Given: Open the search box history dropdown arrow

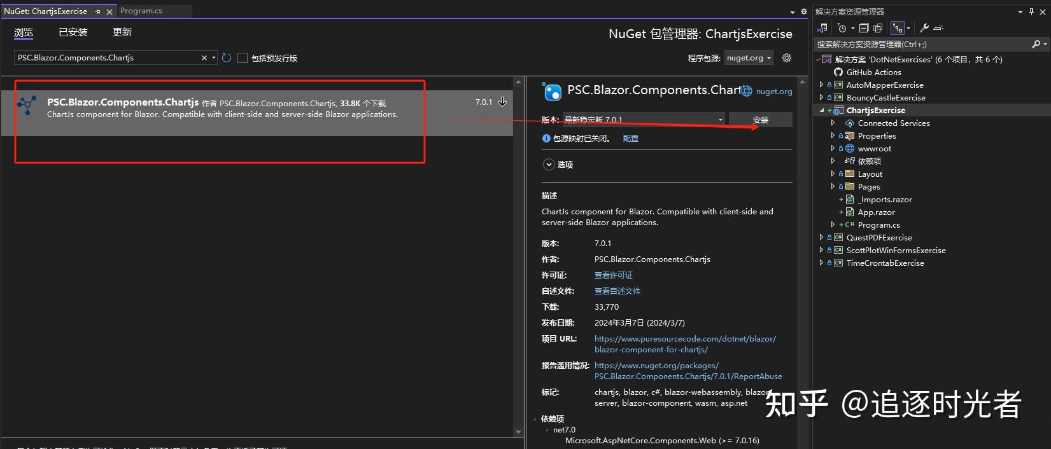Looking at the screenshot, I should pyautogui.click(x=214, y=58).
